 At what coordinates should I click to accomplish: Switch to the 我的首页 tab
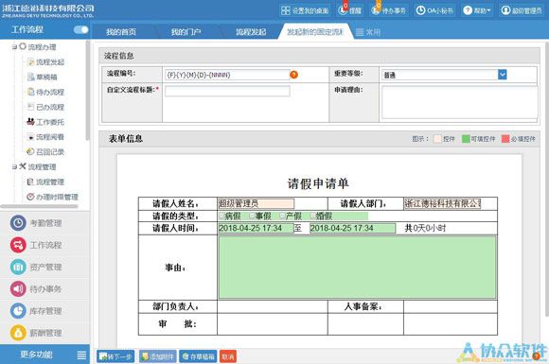(x=121, y=32)
